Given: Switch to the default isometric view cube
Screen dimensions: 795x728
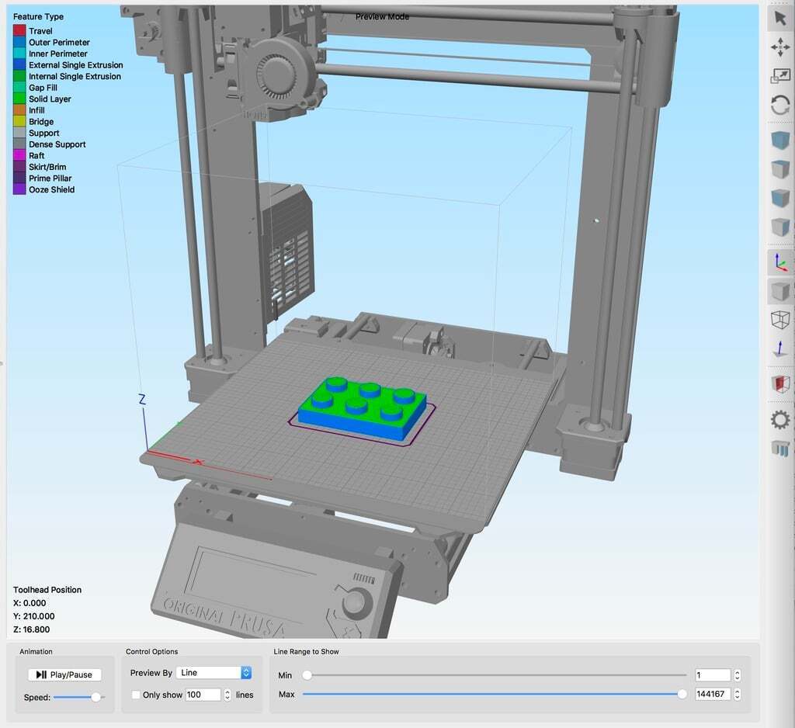Looking at the screenshot, I should tap(779, 140).
